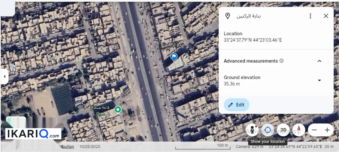Viewport: 339px width, 152px height.
Task: Click the Advanced measurements info icon
Action: point(281,61)
